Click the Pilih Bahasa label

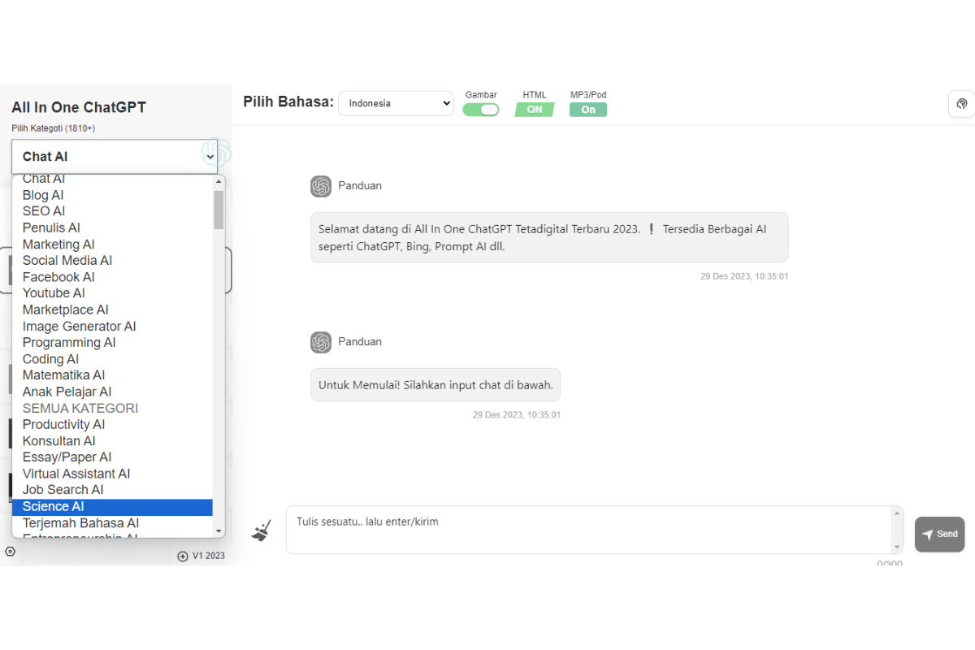(288, 102)
